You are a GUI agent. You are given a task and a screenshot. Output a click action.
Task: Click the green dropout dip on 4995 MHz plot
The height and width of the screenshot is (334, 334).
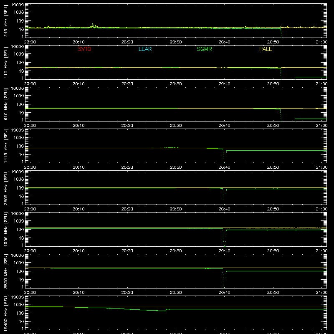pyautogui.click(x=224, y=238)
